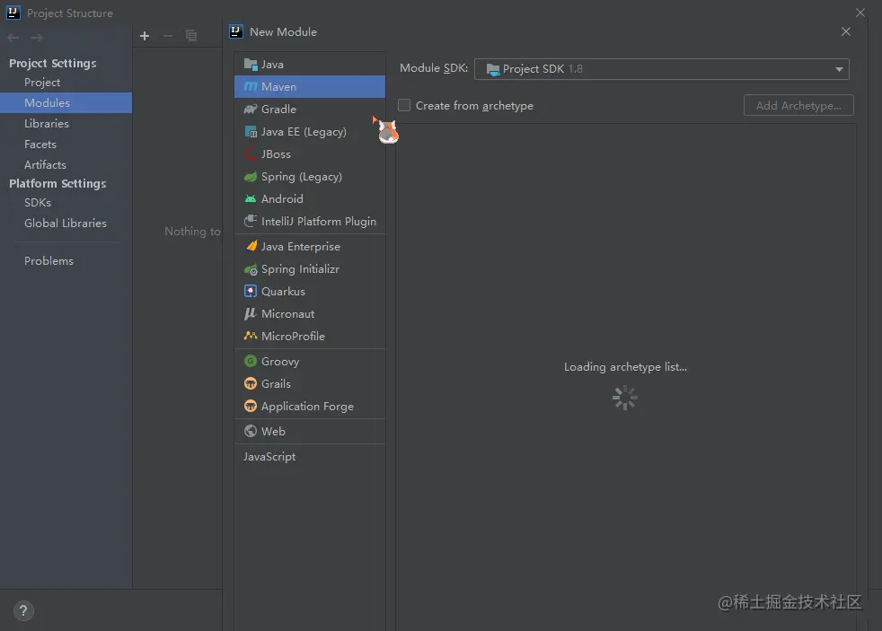The image size is (882, 631).
Task: Click the Groovy icon
Action: tap(251, 361)
